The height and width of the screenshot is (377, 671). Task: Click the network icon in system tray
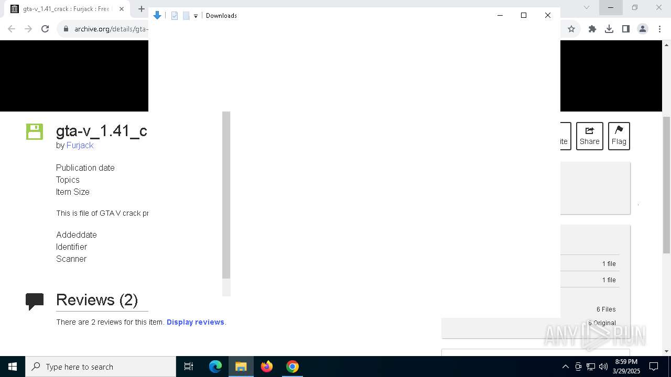pyautogui.click(x=591, y=367)
